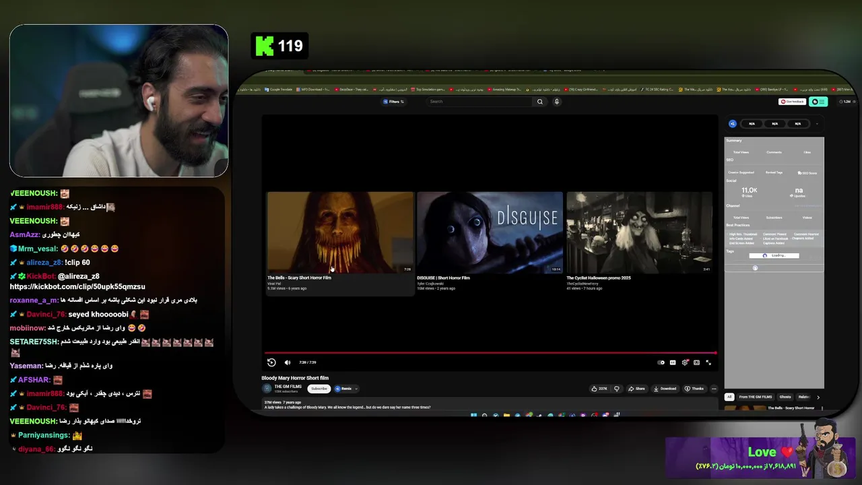This screenshot has width=862, height=485.
Task: Open the Top Simulation games bookmark
Action: [x=428, y=89]
